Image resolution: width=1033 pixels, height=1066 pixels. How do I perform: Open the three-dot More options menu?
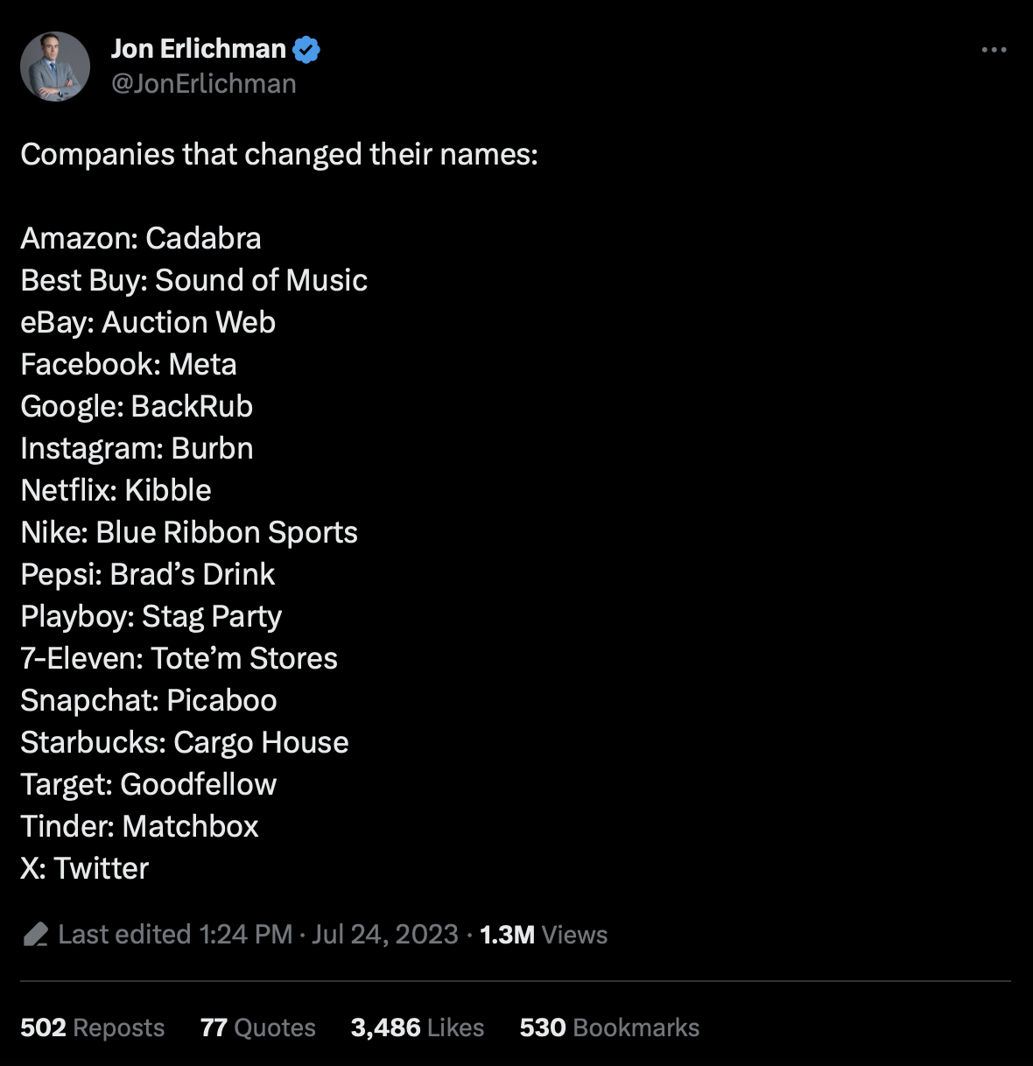click(994, 50)
